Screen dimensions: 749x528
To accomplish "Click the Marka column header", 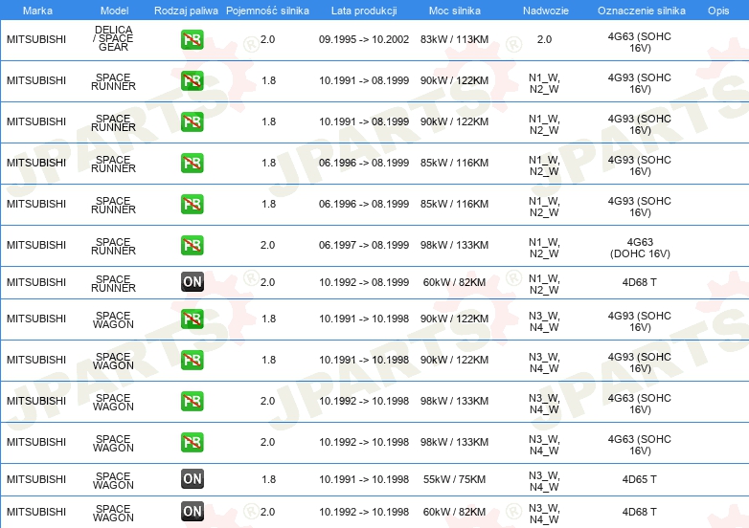I will pos(37,11).
